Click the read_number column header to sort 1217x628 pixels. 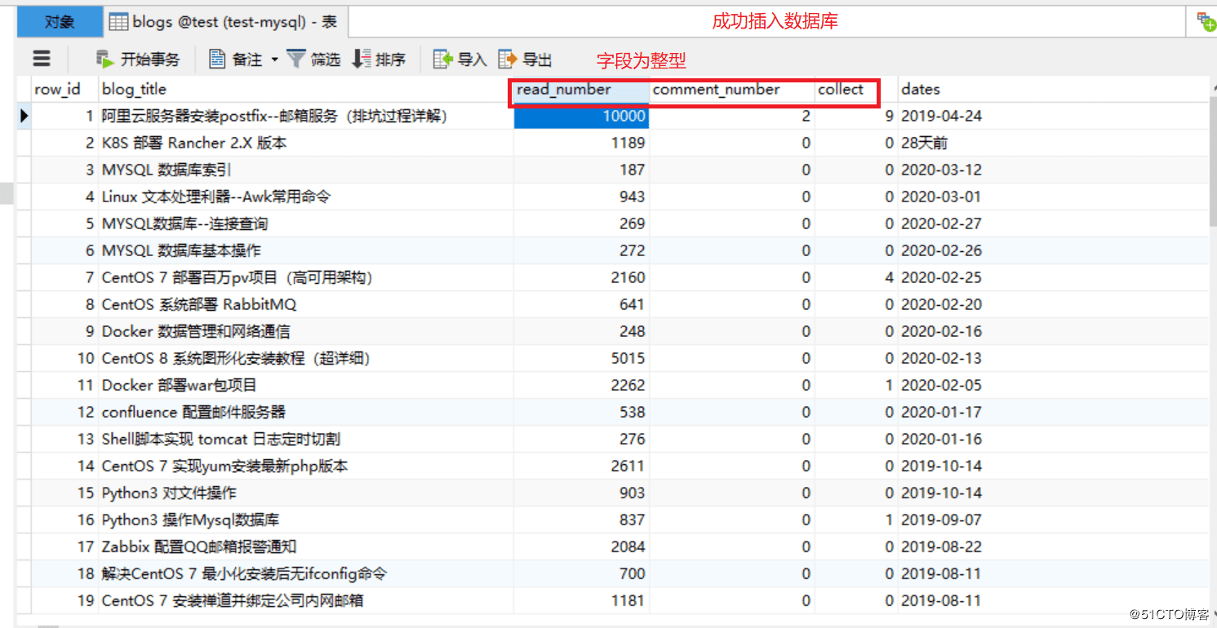pyautogui.click(x=571, y=89)
